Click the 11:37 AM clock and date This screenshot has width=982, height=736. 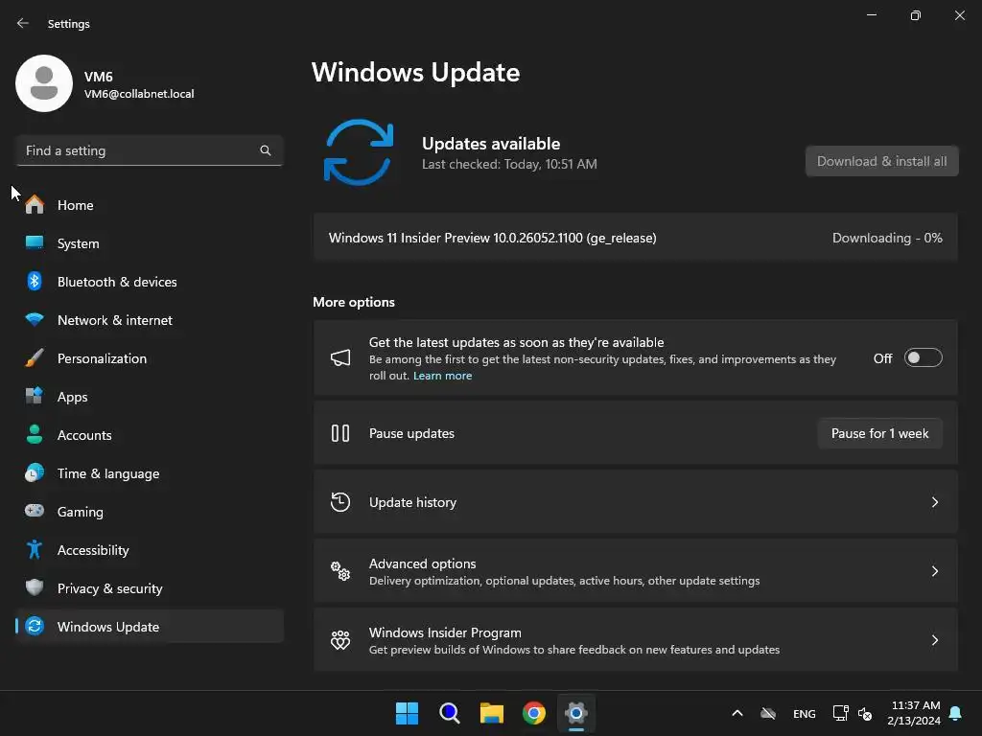[x=914, y=713]
